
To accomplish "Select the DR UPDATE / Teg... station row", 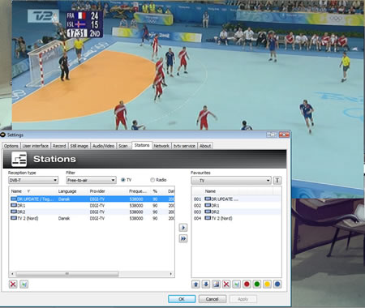I will click(92, 199).
